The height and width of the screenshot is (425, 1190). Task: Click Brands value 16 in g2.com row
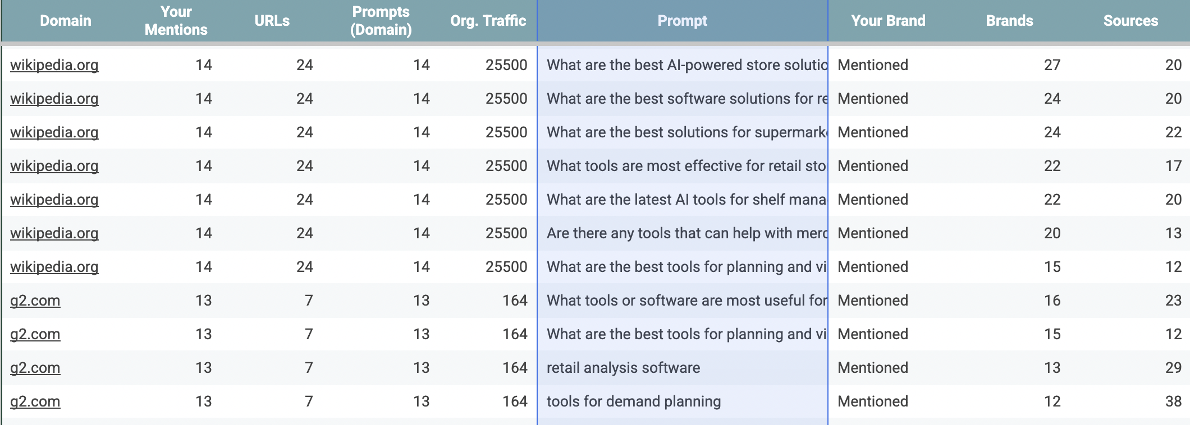pos(1052,301)
